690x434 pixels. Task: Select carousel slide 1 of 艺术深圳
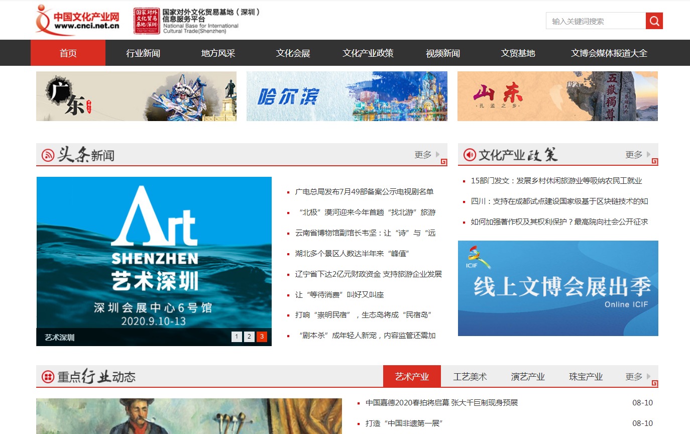point(237,337)
